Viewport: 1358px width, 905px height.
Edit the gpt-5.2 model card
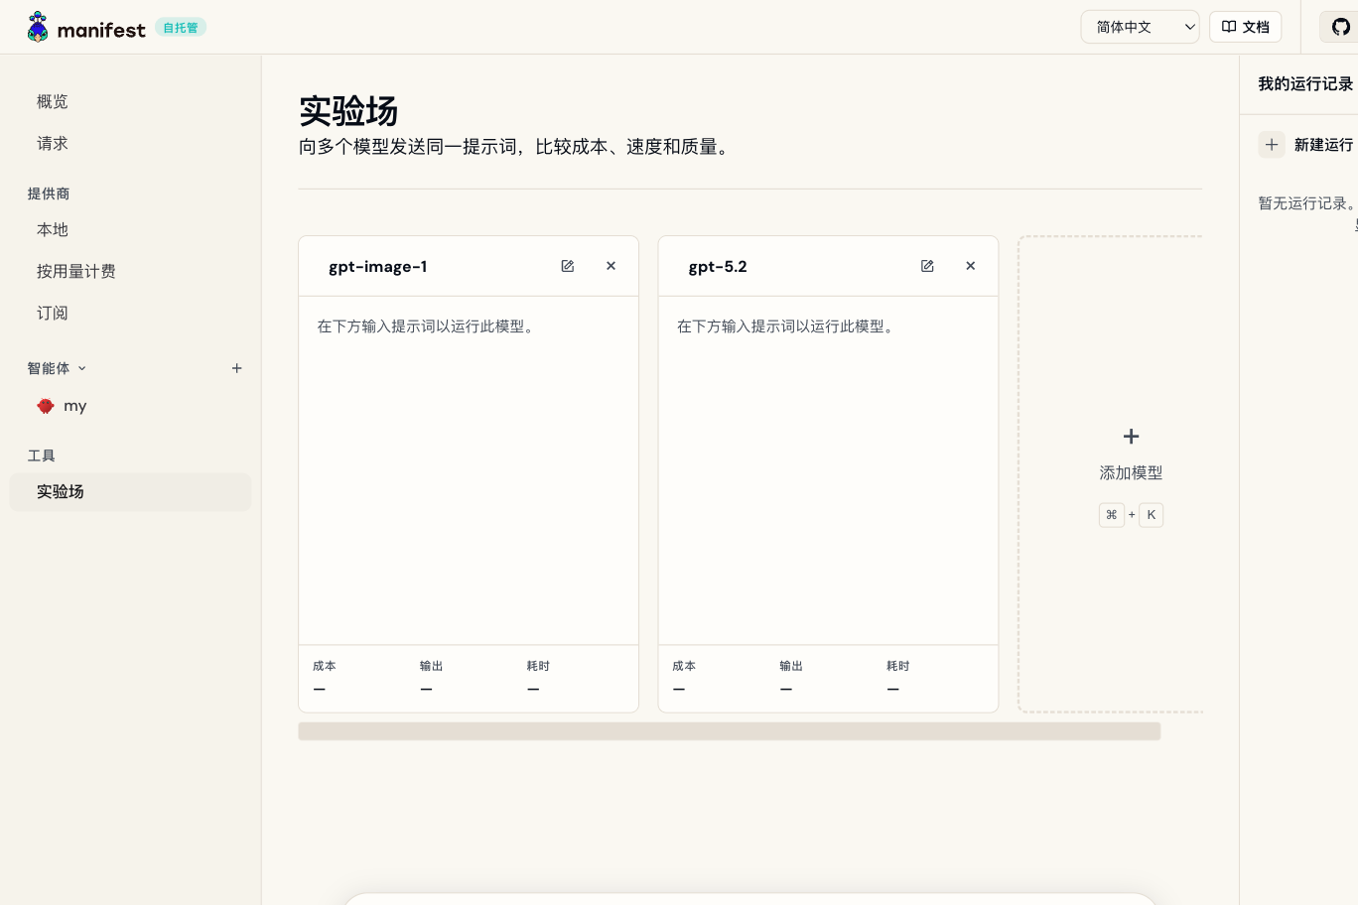click(927, 266)
